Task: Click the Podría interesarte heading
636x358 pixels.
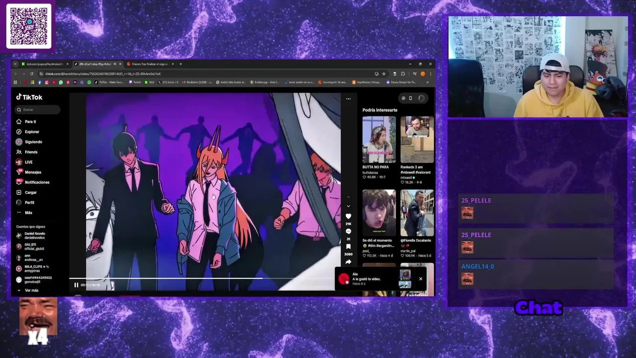Action: click(x=380, y=110)
